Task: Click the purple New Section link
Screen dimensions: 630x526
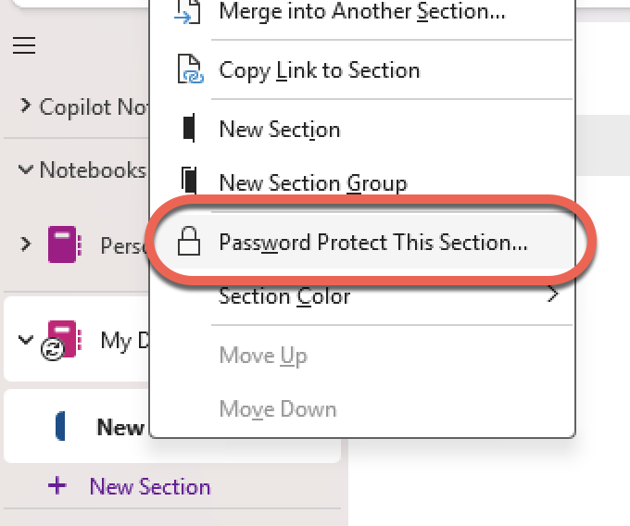Action: coord(150,487)
